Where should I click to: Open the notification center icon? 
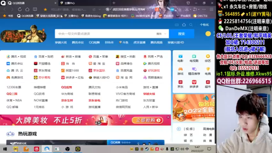[209, 149]
